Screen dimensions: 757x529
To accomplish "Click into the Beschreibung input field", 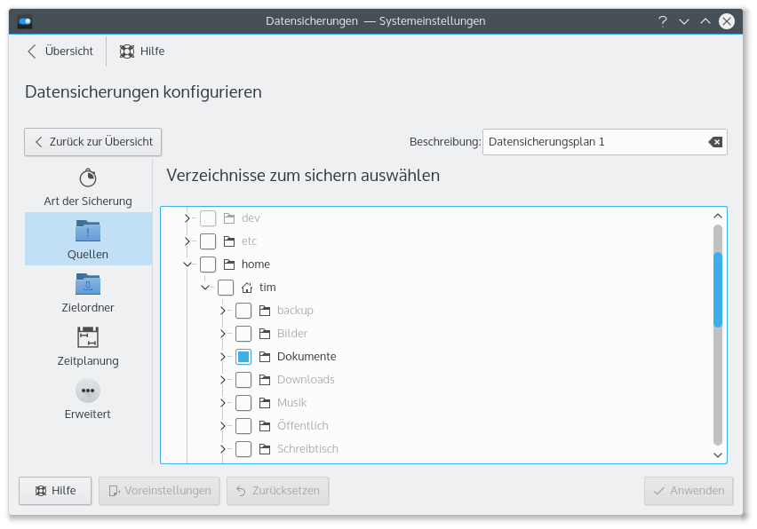I will point(591,142).
